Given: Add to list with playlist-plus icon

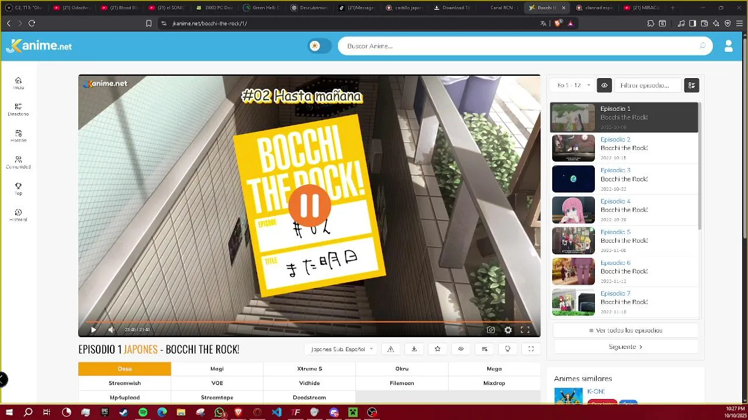Looking at the screenshot, I should (484, 349).
